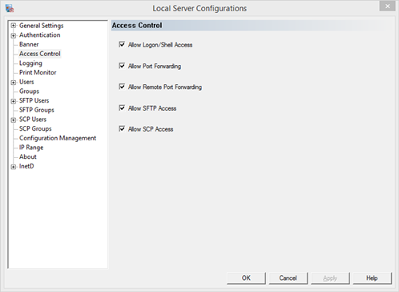Image resolution: width=399 pixels, height=292 pixels.
Task: Click the Allow Logon/Shell Access label
Action: [x=160, y=45]
